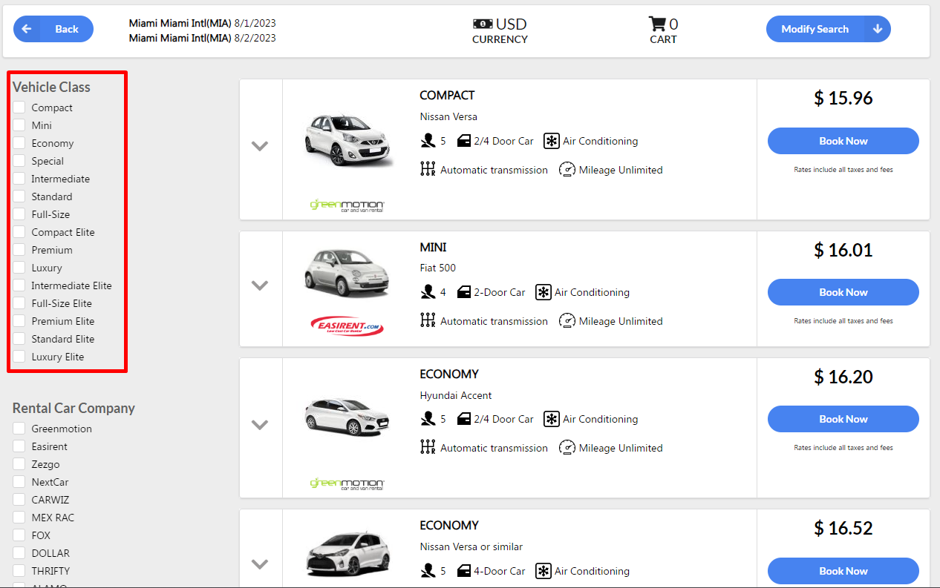
Task: Click door icon on Compact card
Action: [x=463, y=141]
